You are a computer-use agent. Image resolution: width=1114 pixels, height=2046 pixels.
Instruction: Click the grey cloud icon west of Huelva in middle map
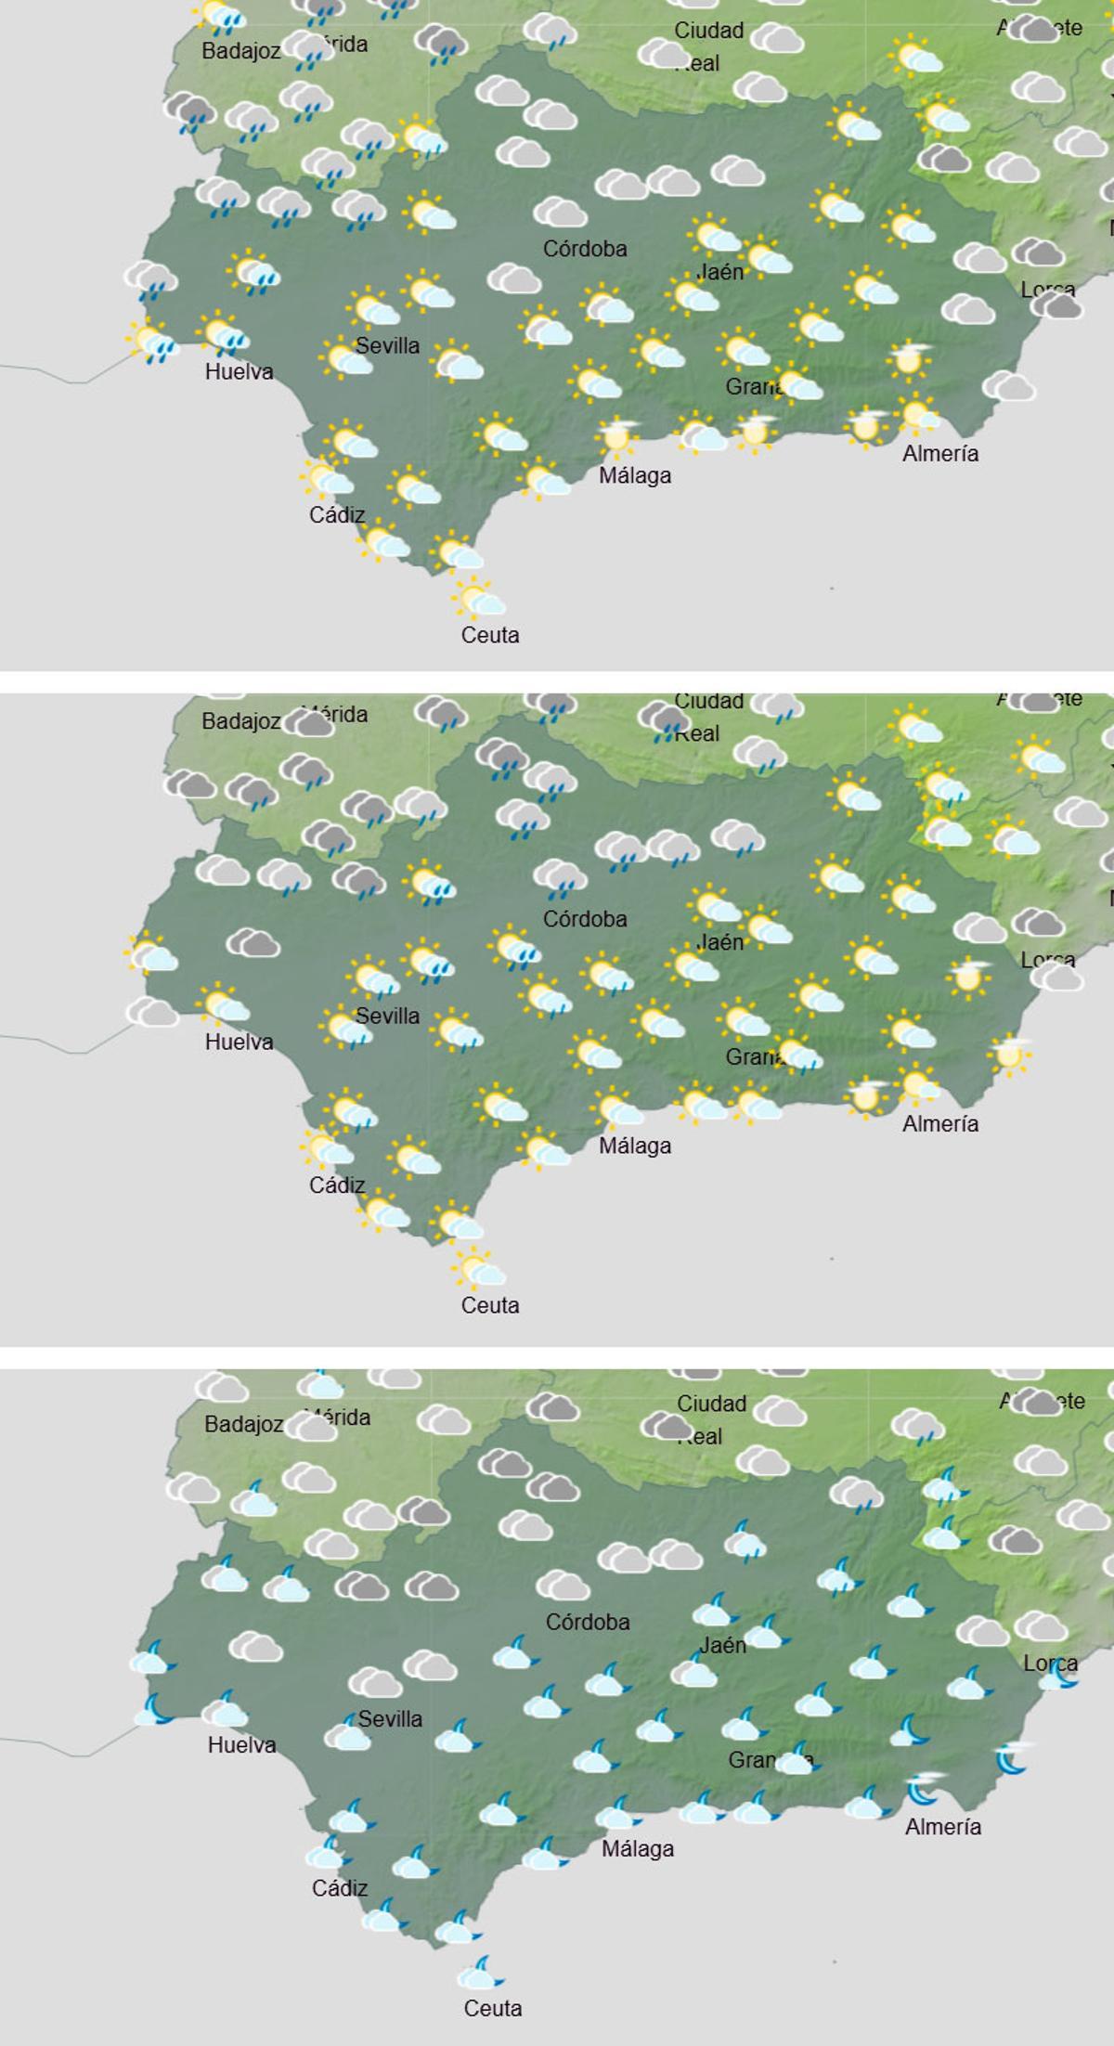point(152,1012)
